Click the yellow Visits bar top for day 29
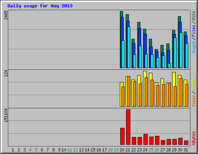The height and width of the screenshot is (154, 198). (174, 79)
